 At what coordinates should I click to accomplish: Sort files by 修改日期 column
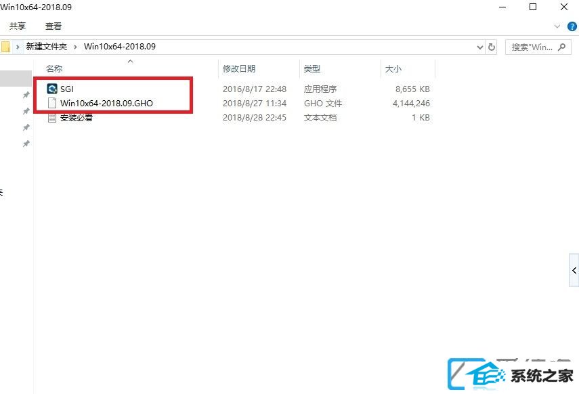[x=239, y=68]
